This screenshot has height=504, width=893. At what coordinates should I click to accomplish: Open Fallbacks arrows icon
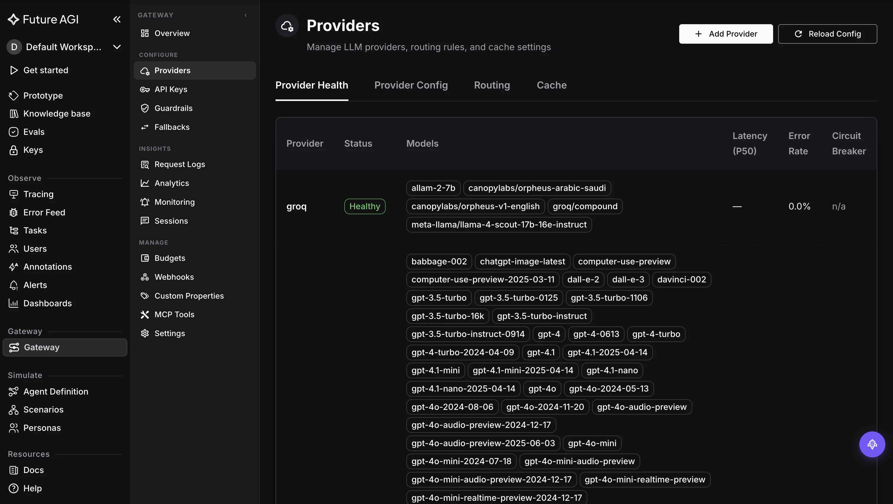(145, 127)
